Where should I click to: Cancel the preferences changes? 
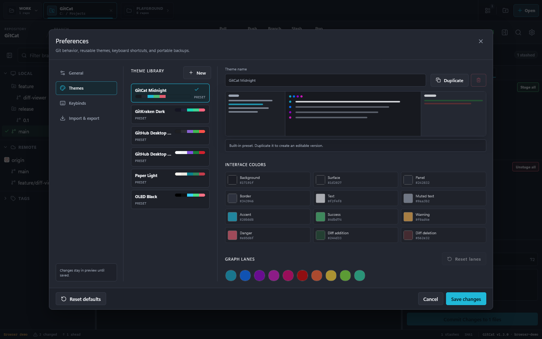[x=431, y=299]
